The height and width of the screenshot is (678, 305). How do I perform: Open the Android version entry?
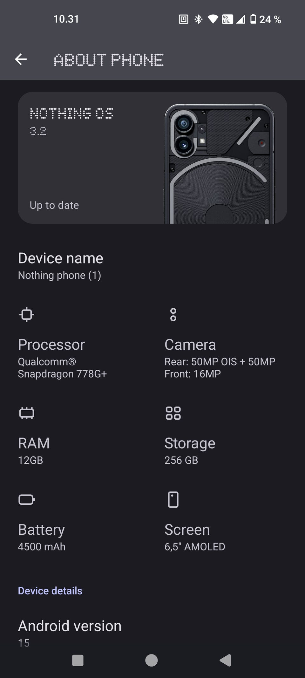[70, 633]
